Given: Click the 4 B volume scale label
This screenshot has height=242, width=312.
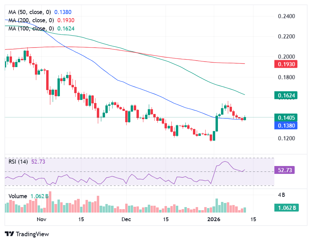Looking at the screenshot, I should tap(282, 195).
